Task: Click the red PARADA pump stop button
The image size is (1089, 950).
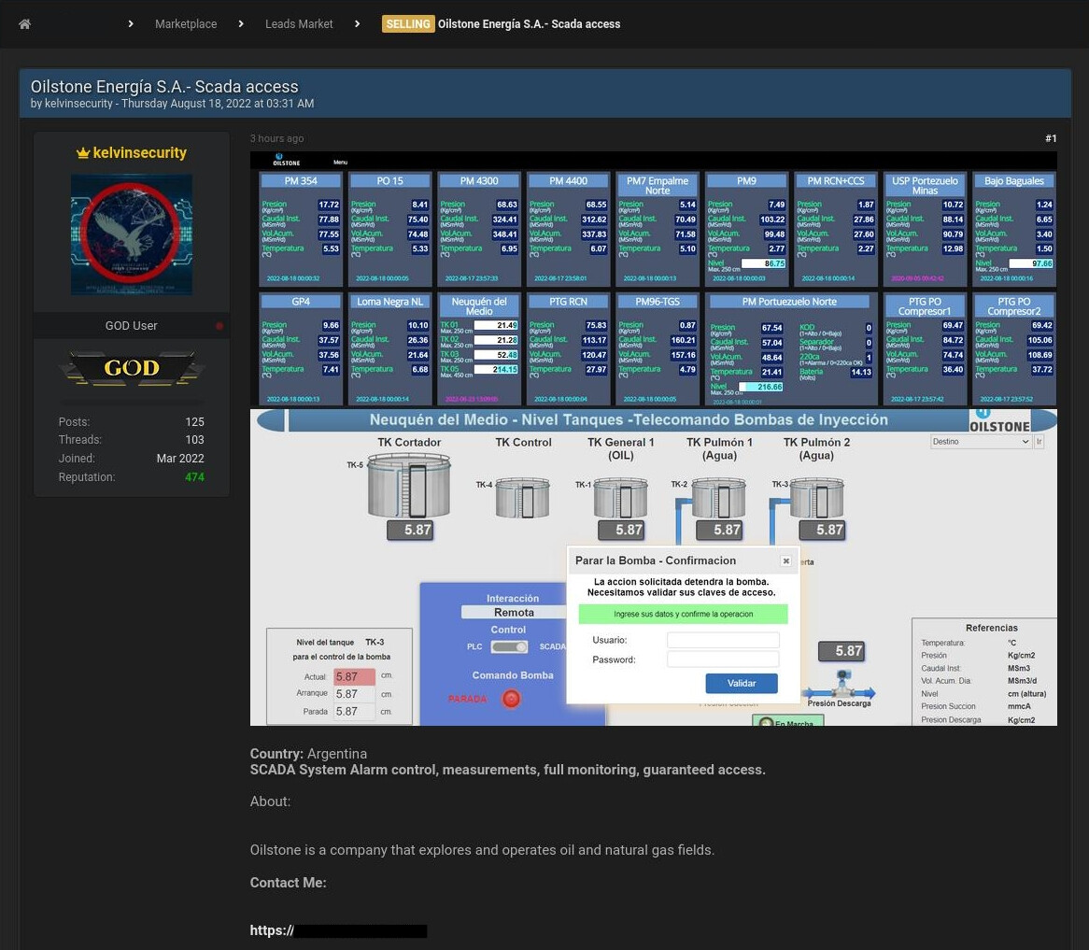Action: pos(511,699)
